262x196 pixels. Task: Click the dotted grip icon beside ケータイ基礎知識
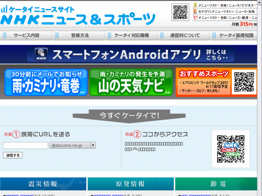pyautogui.click(x=214, y=35)
